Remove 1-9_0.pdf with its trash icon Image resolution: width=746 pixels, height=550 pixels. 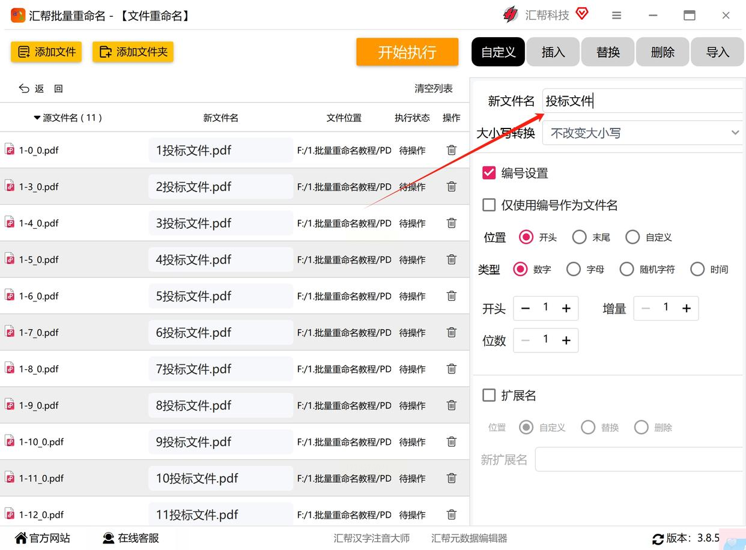pos(452,405)
